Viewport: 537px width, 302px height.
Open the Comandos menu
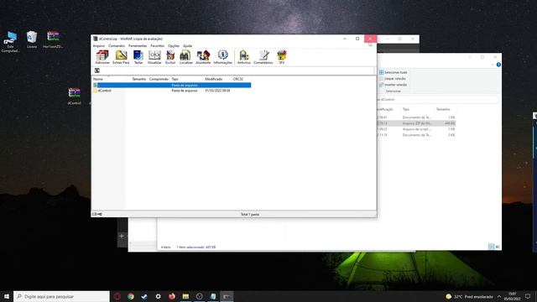[117, 46]
